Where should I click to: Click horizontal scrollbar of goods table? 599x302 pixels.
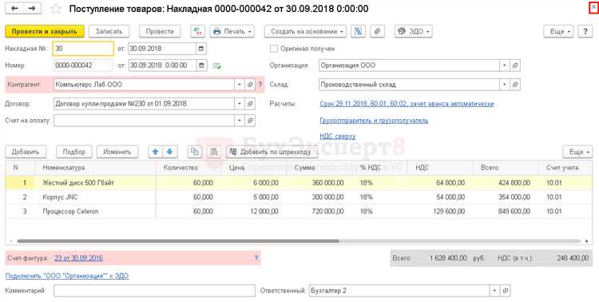click(x=177, y=241)
